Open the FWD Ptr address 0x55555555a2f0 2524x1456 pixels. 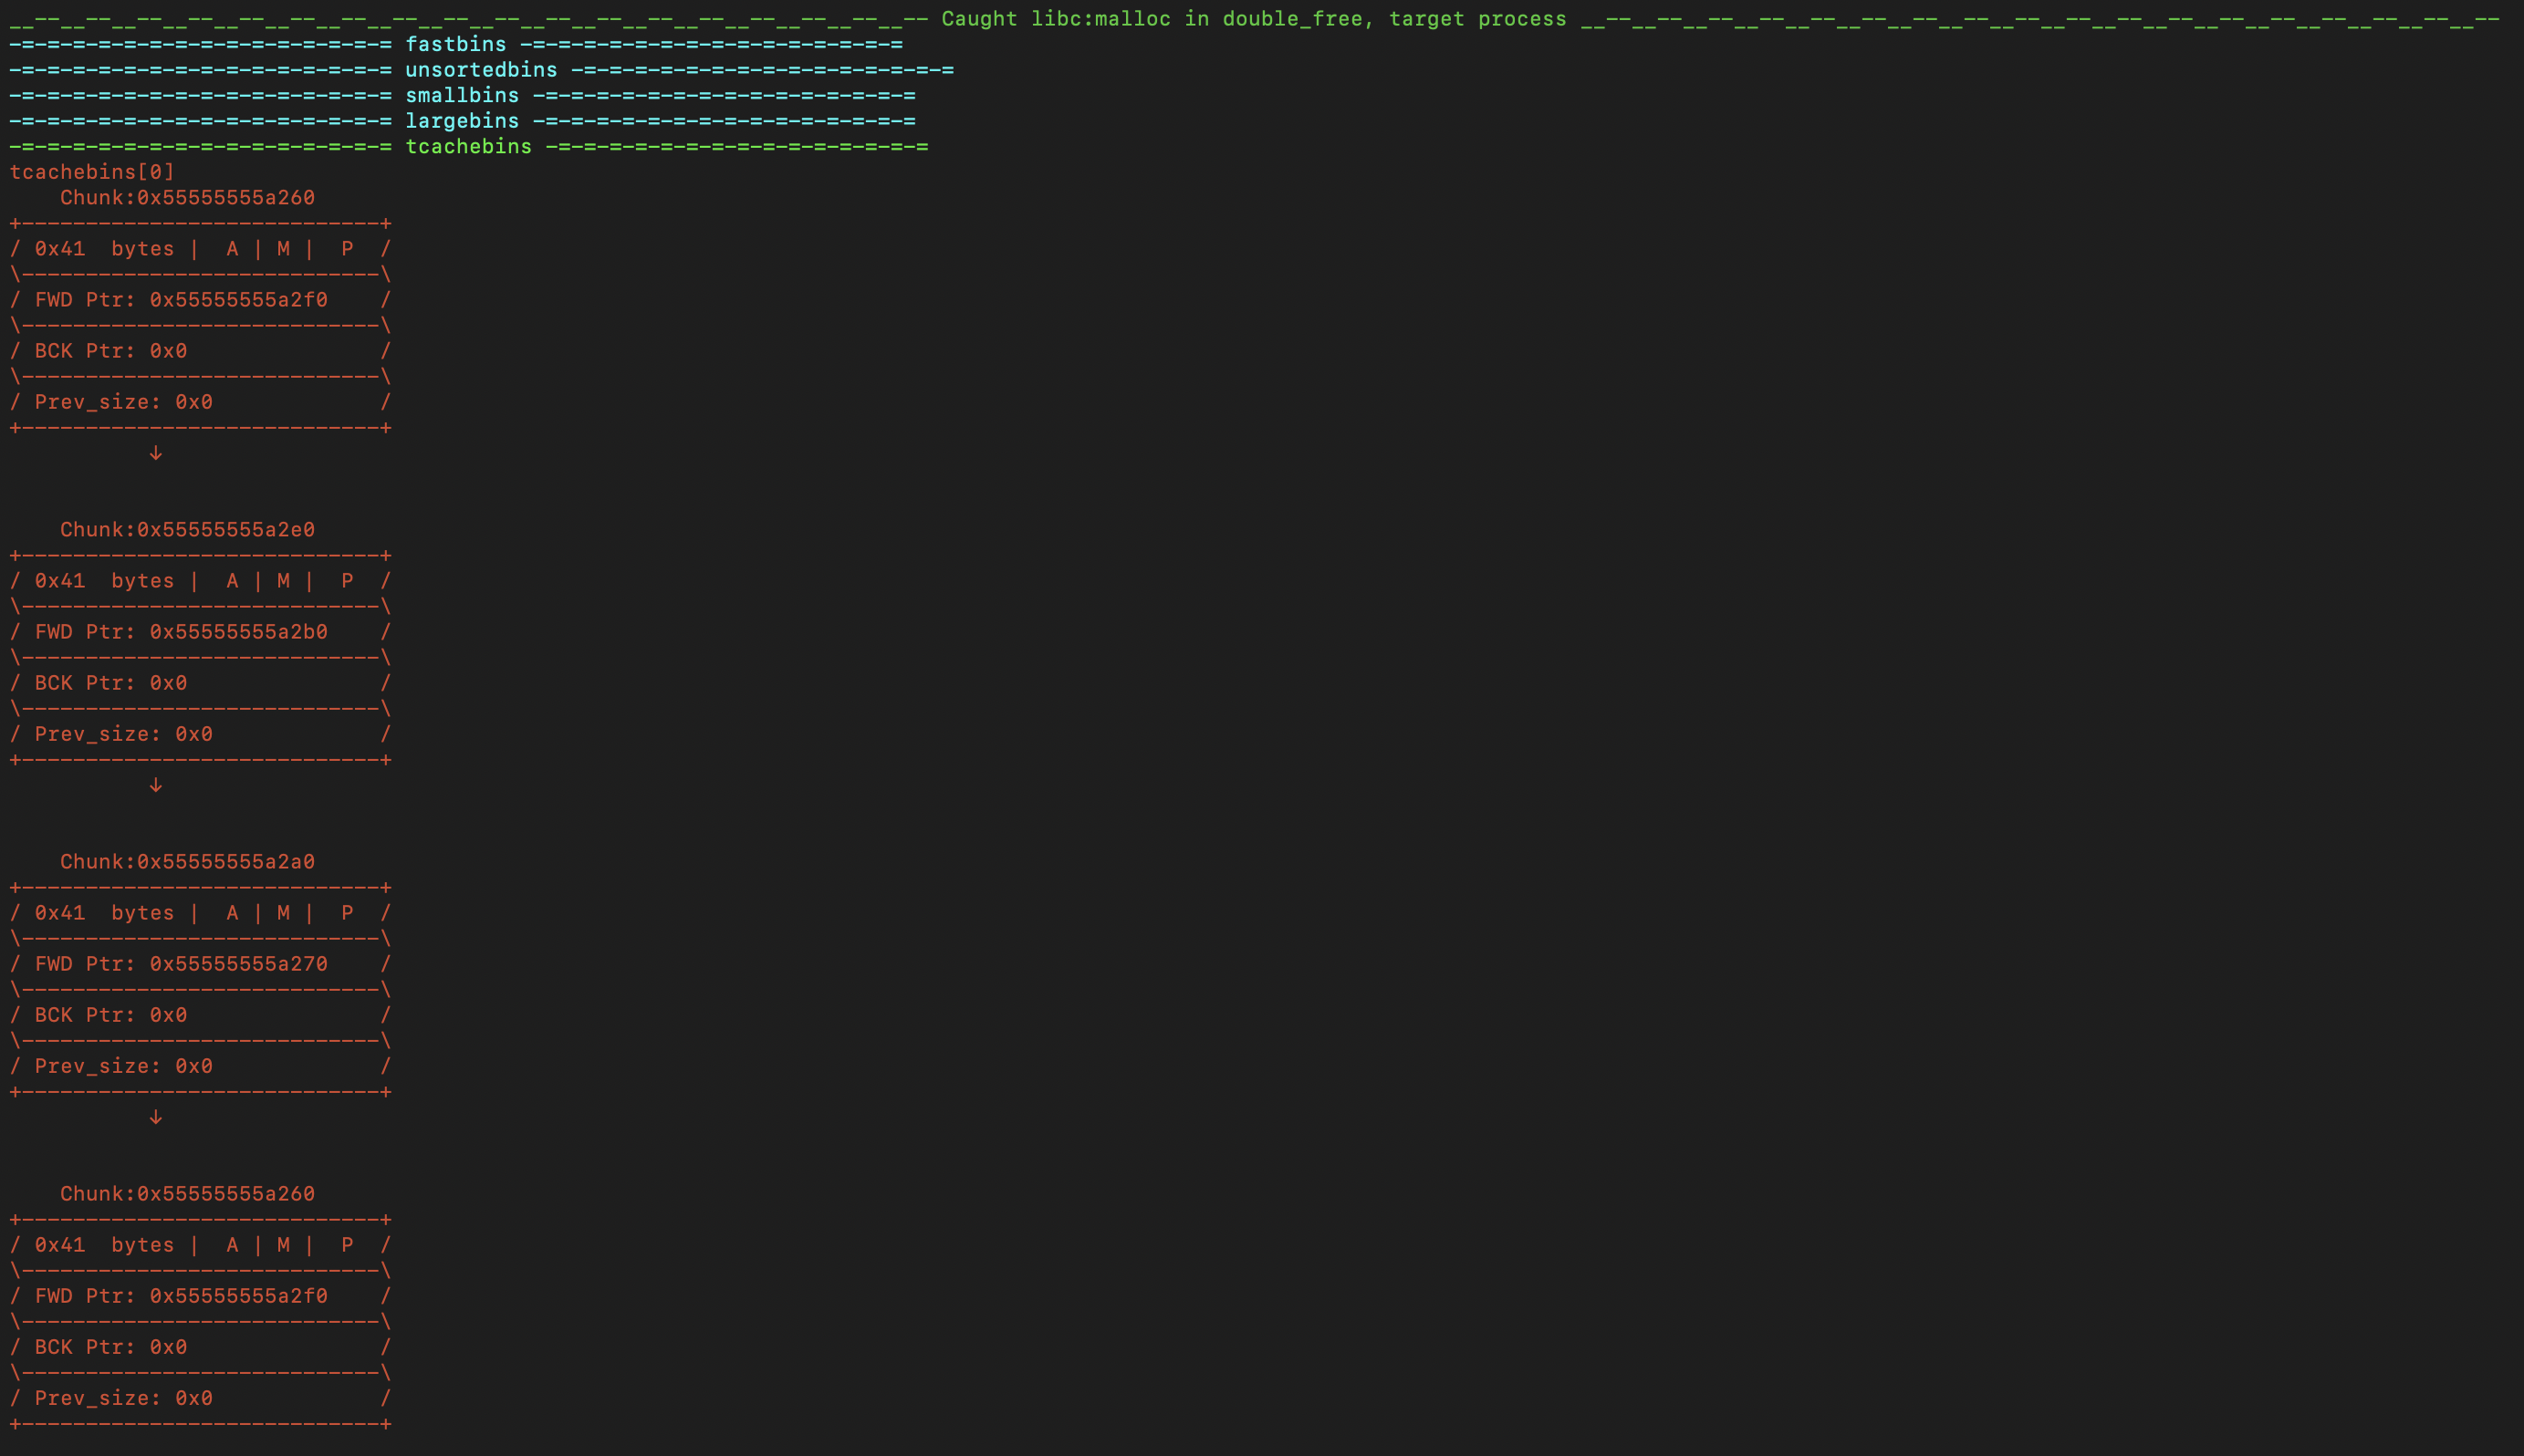238,299
